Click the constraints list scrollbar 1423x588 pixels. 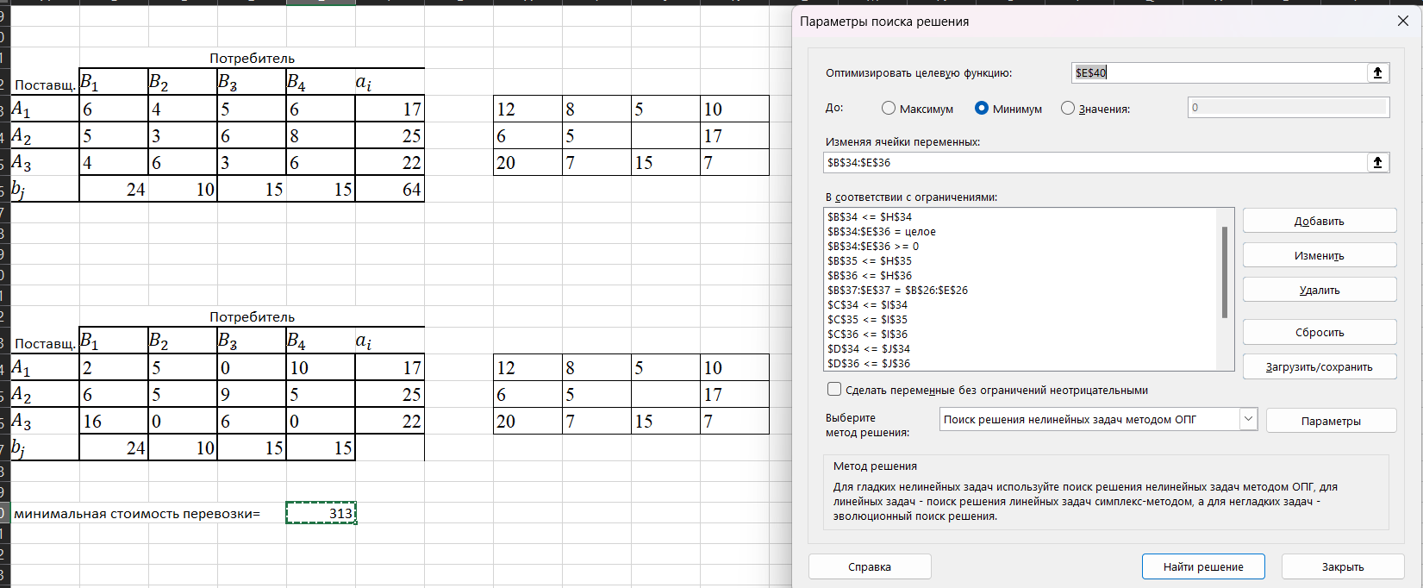[x=1225, y=272]
